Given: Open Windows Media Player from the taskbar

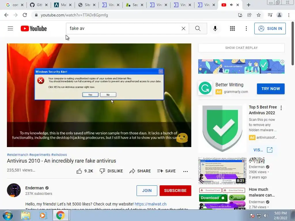Looking at the screenshot, I should [x=43, y=216].
